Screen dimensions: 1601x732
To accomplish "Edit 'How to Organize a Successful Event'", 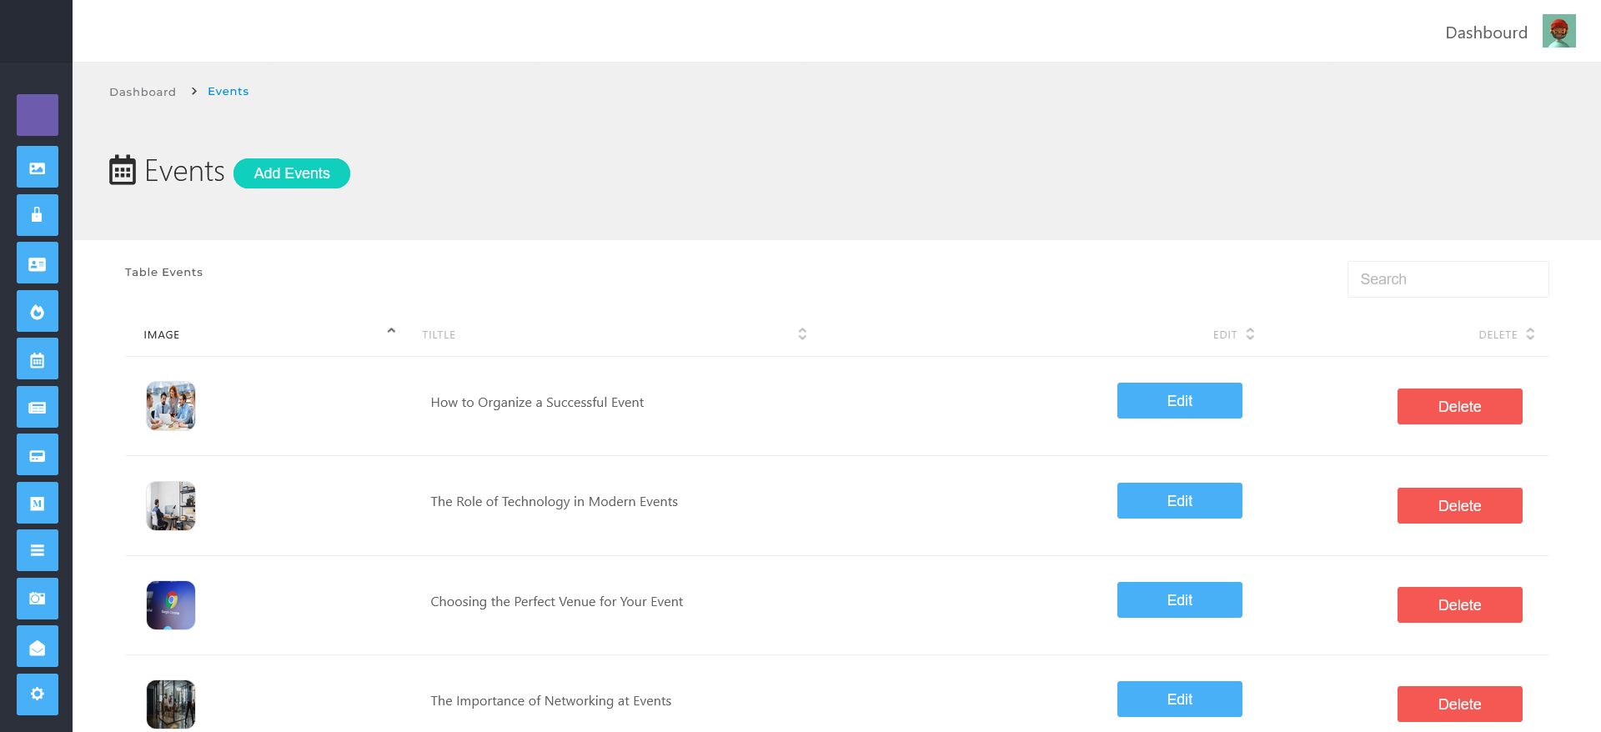I will point(1179,401).
